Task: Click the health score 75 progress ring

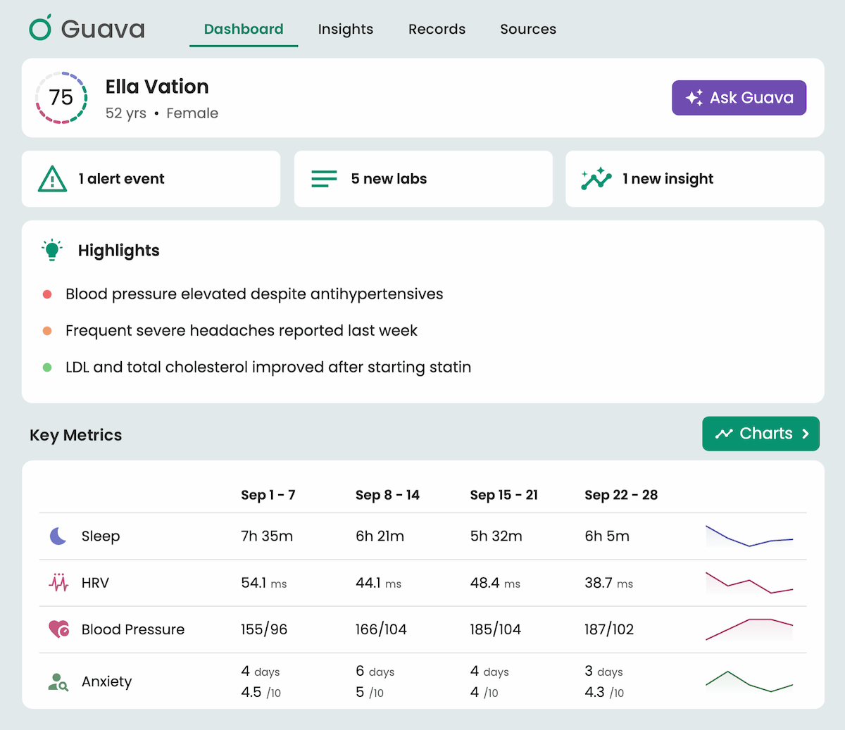Action: click(61, 98)
